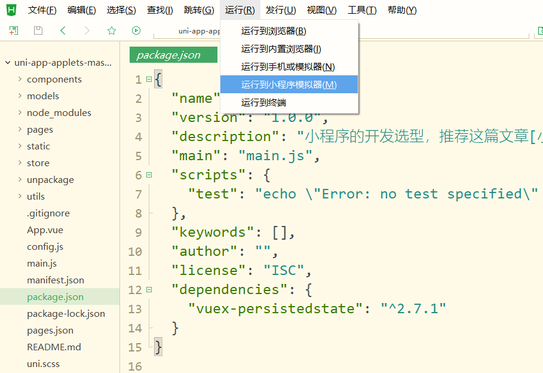Viewport: 543px width, 373px height.
Task: Click the new file toolbar icon
Action: click(x=14, y=30)
